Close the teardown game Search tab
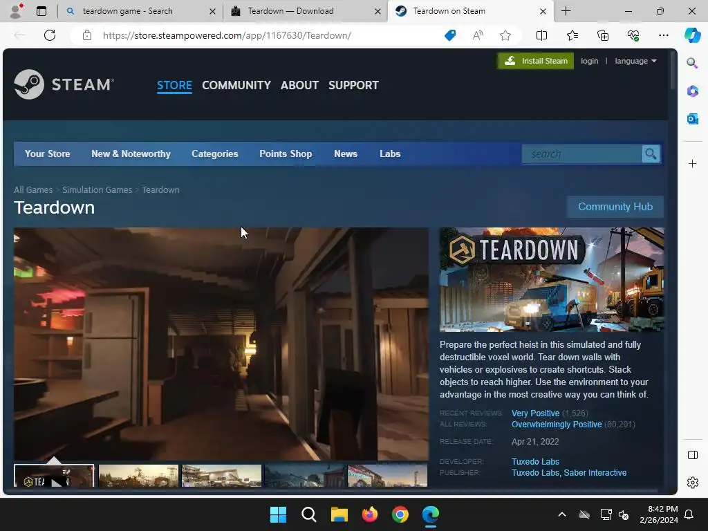Viewport: 708px width, 531px height. point(212,11)
